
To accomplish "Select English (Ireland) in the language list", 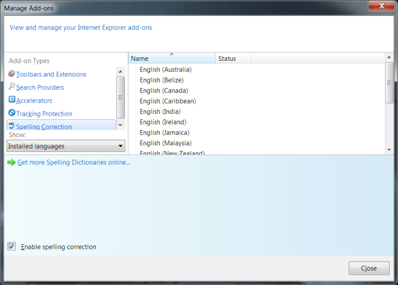I will [163, 122].
